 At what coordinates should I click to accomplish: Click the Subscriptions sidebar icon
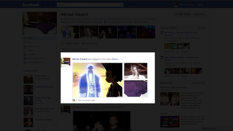pos(25,58)
